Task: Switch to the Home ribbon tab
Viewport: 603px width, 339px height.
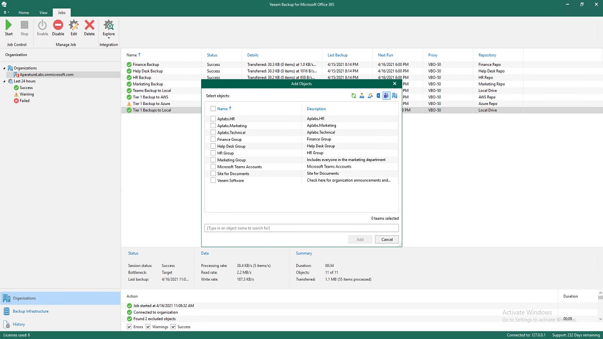Action: click(x=24, y=13)
